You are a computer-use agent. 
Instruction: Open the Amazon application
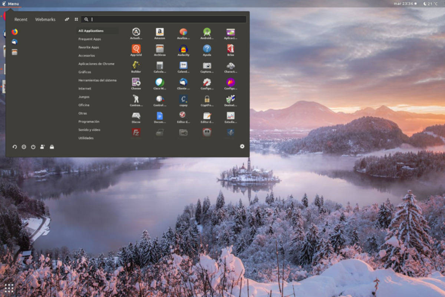tap(159, 33)
